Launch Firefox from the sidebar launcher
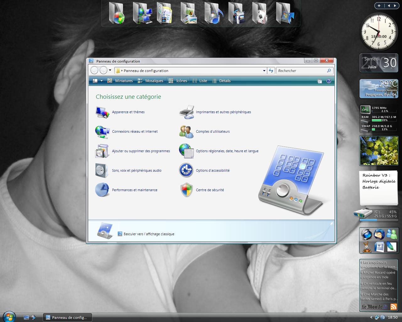The image size is (402, 322). click(366, 234)
